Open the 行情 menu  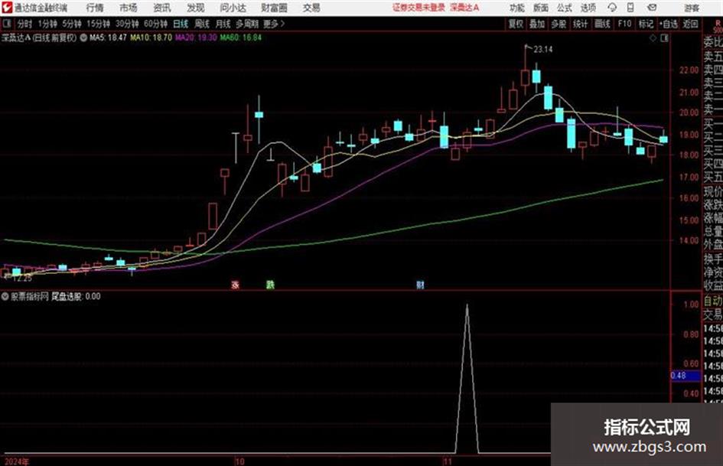pos(95,8)
